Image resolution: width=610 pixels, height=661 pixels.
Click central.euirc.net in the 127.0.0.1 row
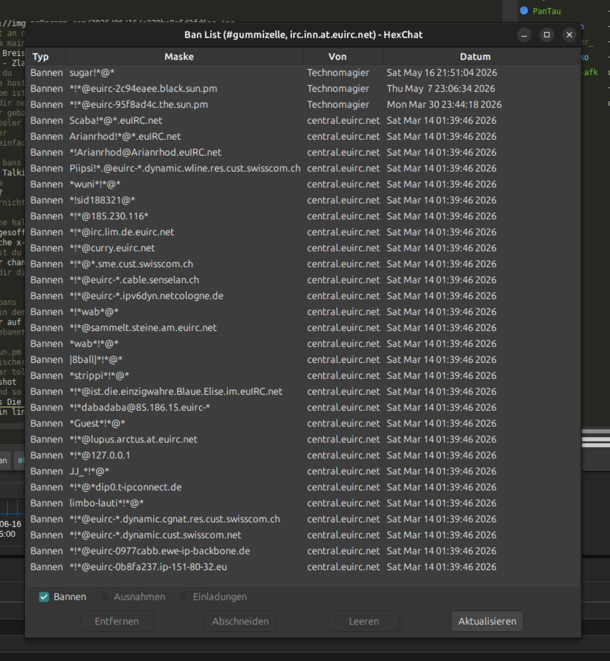343,455
